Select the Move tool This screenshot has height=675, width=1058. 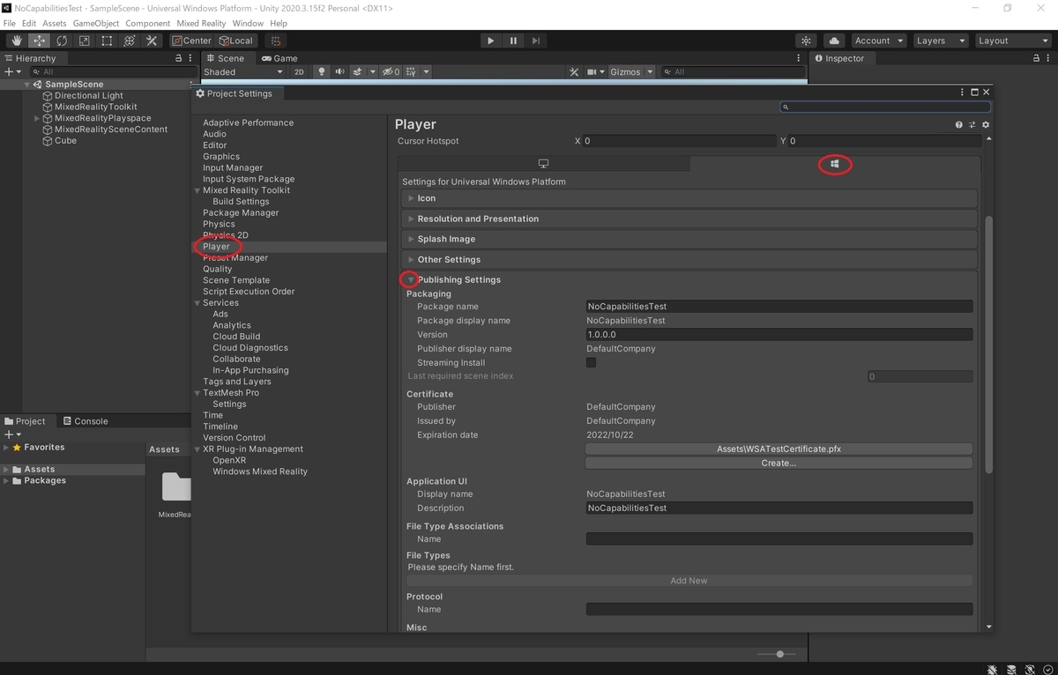[x=40, y=41]
